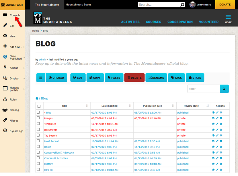The width and height of the screenshot is (238, 176).
Task: Open the gear actions icon for Books row
Action: click(221, 147)
